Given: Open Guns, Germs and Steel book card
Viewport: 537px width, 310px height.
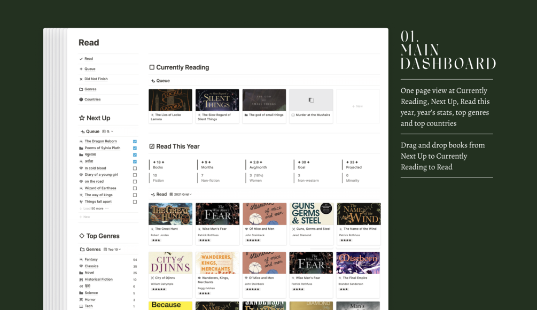Looking at the screenshot, I should pos(312,223).
